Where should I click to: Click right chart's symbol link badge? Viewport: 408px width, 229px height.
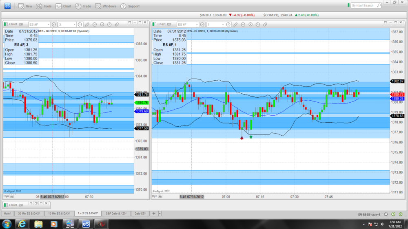169,24
